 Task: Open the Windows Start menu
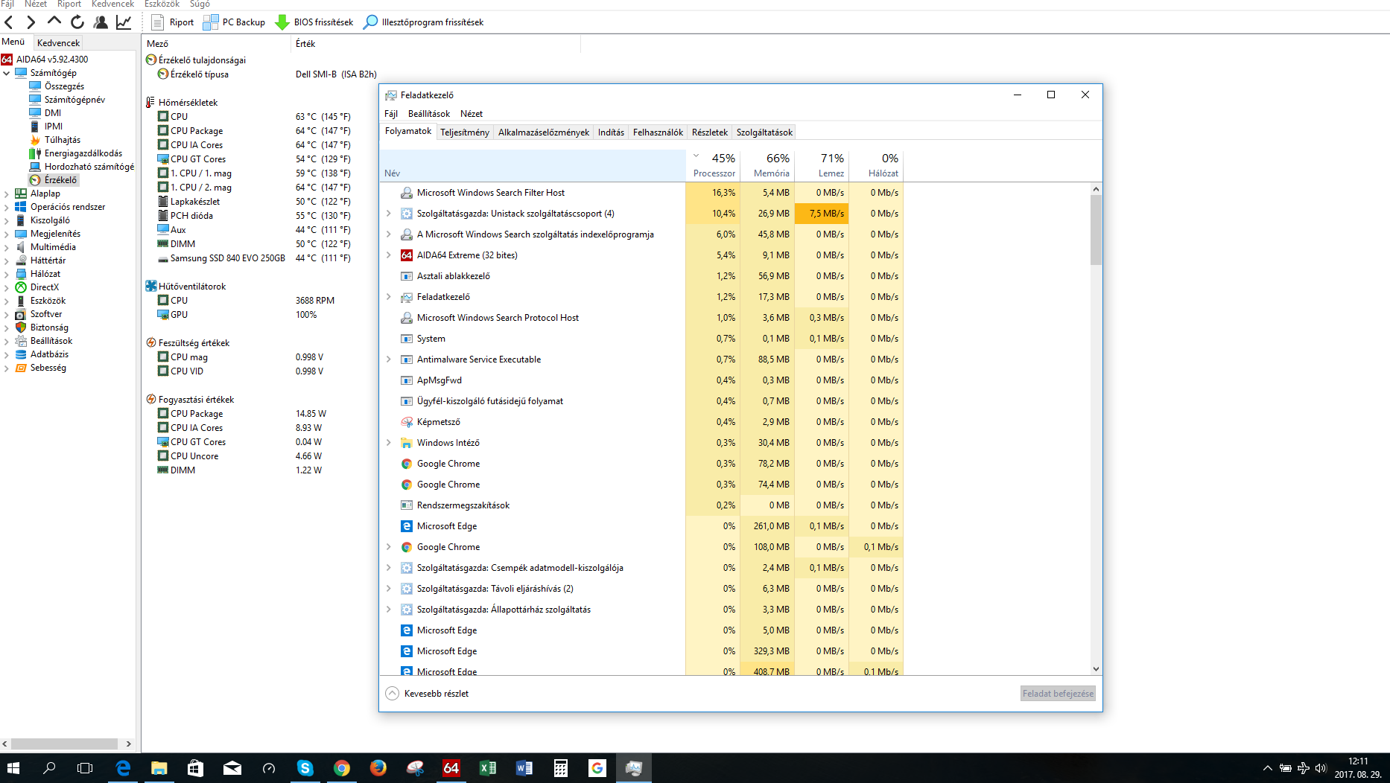[13, 768]
